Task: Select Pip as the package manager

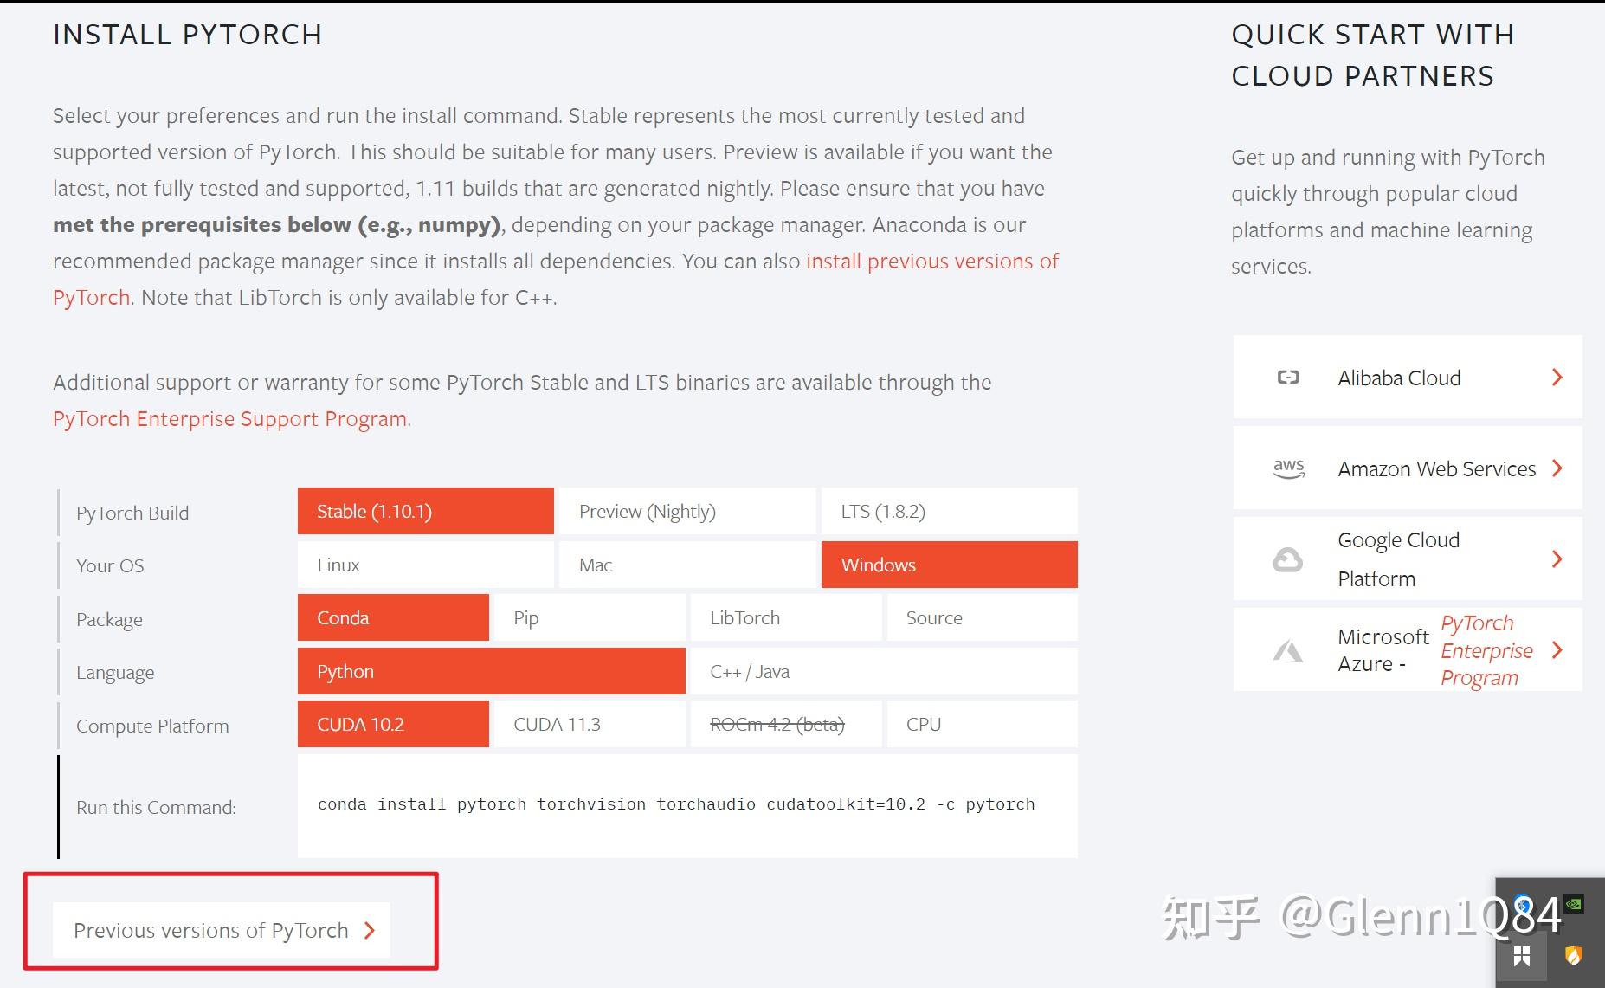Action: point(589,617)
